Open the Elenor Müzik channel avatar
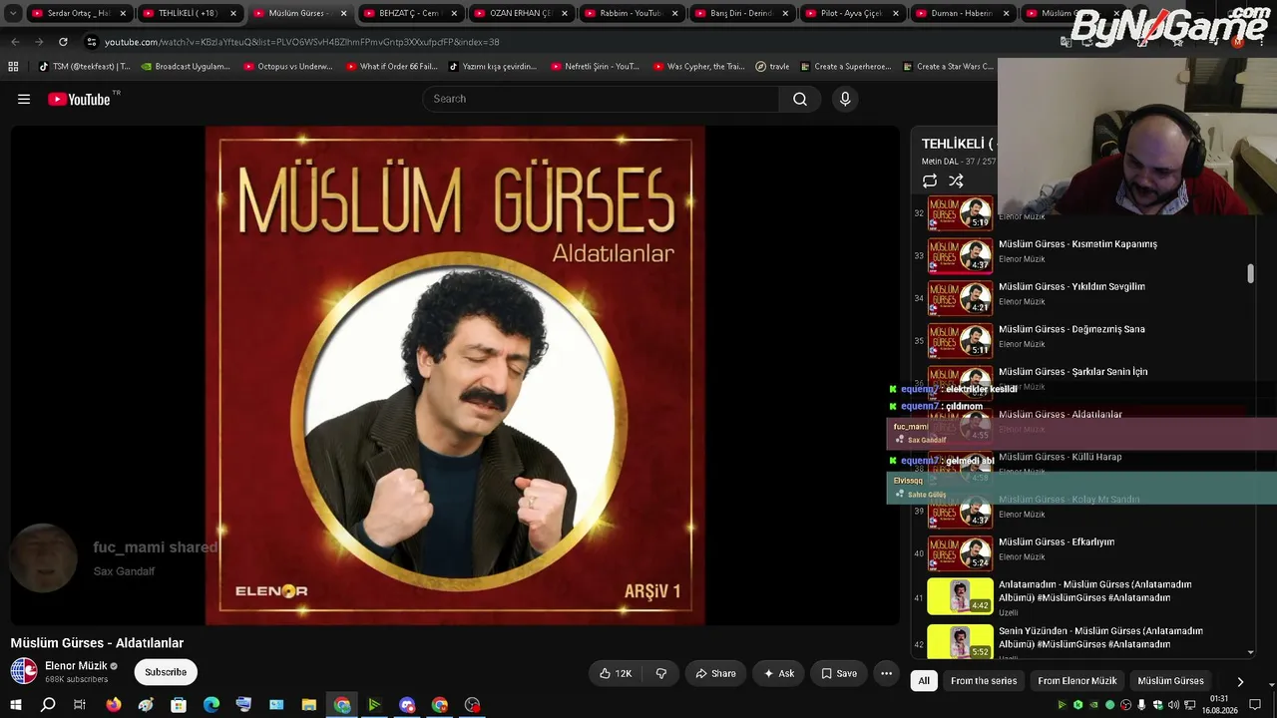Screen dimensions: 1277x718 pos(24,671)
